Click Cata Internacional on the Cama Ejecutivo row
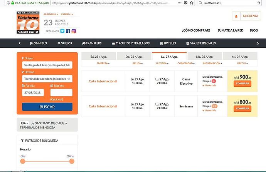 pos(103,81)
